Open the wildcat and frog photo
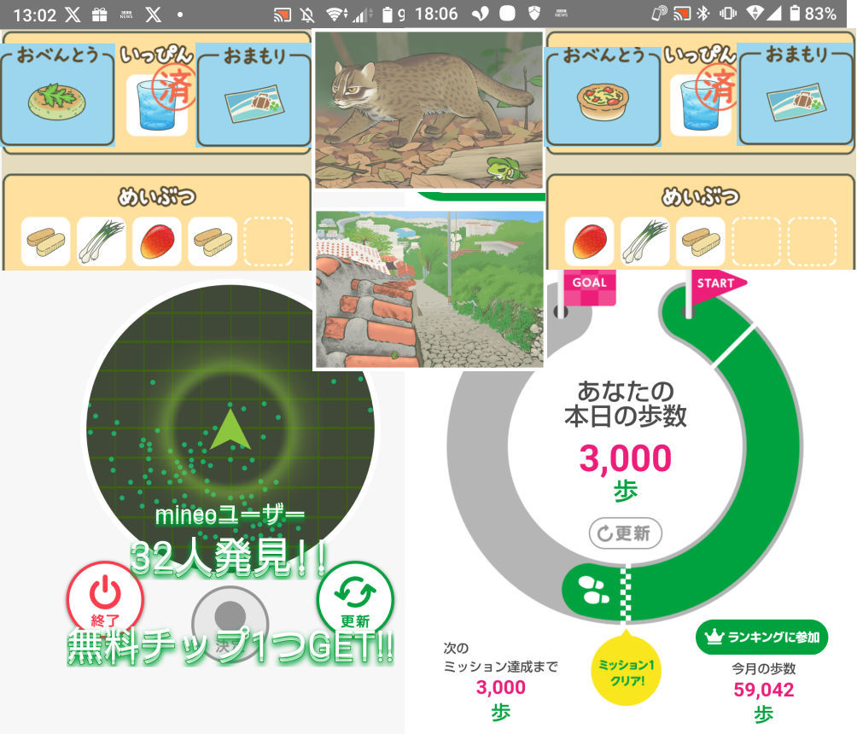Viewport: 857px width, 734px height. (429, 110)
